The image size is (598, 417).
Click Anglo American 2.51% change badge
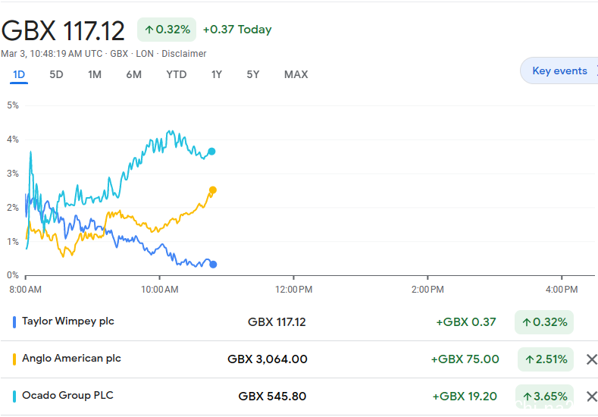click(x=546, y=359)
